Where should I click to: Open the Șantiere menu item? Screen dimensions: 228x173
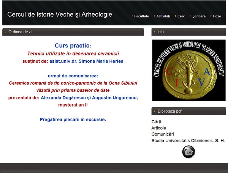point(199,16)
